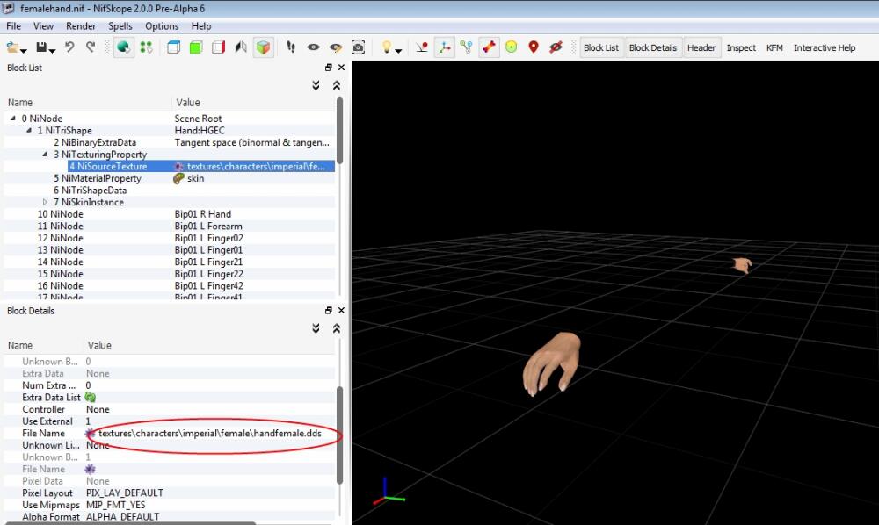Take a viewport screenshot with camera icon
879x525 pixels.
click(x=359, y=47)
